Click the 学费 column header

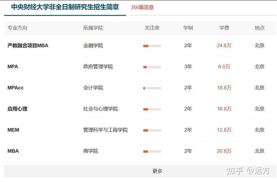[224, 28]
